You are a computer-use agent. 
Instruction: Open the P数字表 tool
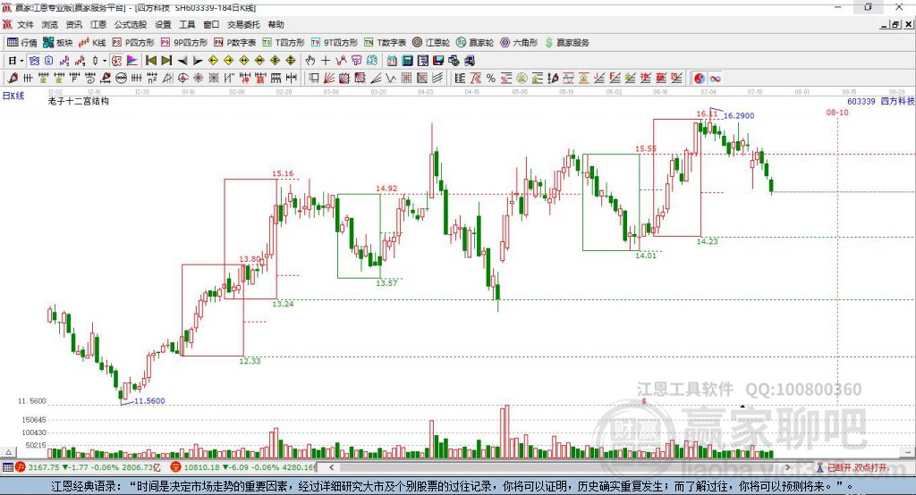click(235, 43)
